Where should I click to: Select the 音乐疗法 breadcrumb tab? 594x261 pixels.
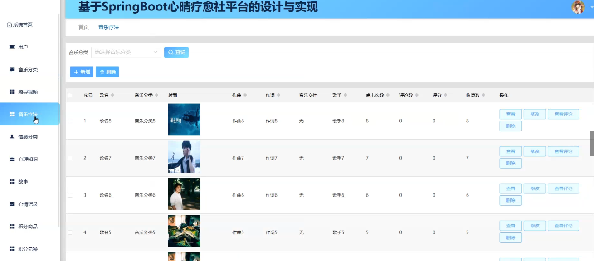[x=108, y=27]
